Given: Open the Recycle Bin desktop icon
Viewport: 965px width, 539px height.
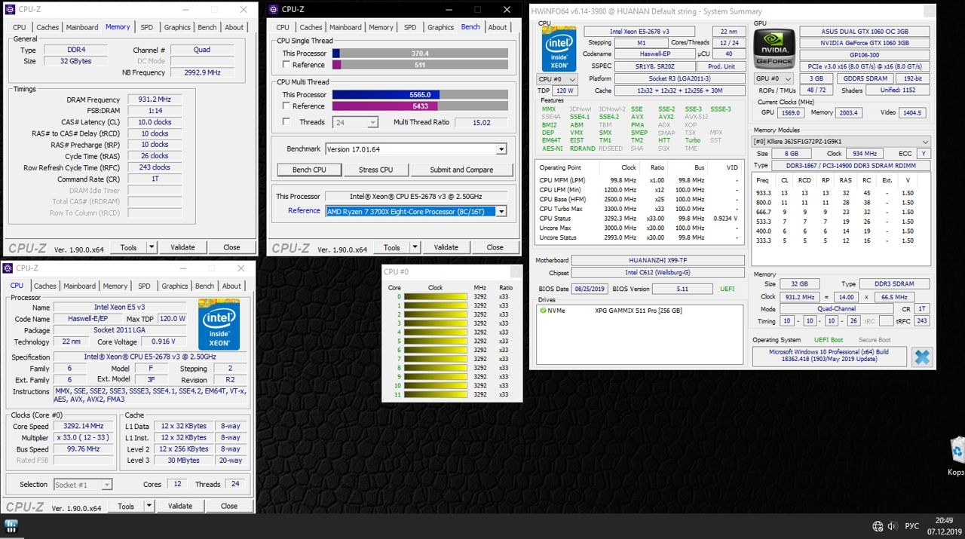Looking at the screenshot, I should [x=957, y=456].
